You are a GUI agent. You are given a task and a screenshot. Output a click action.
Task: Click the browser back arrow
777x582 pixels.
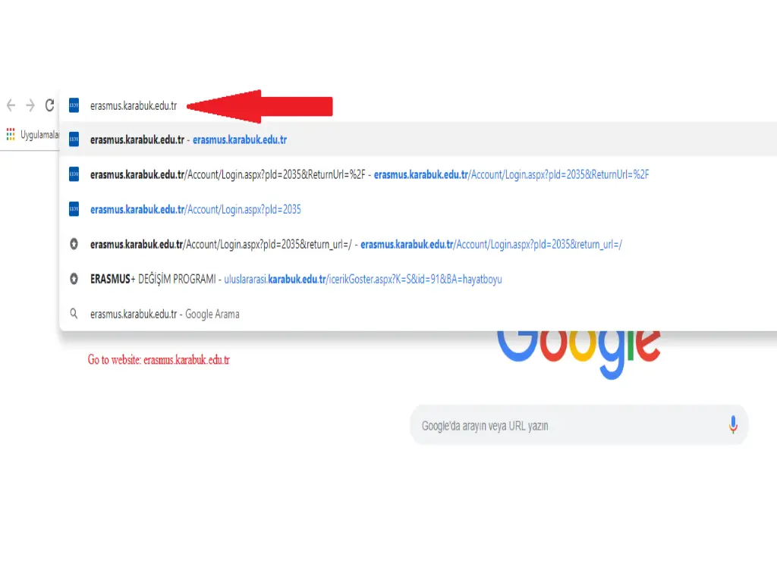[11, 105]
